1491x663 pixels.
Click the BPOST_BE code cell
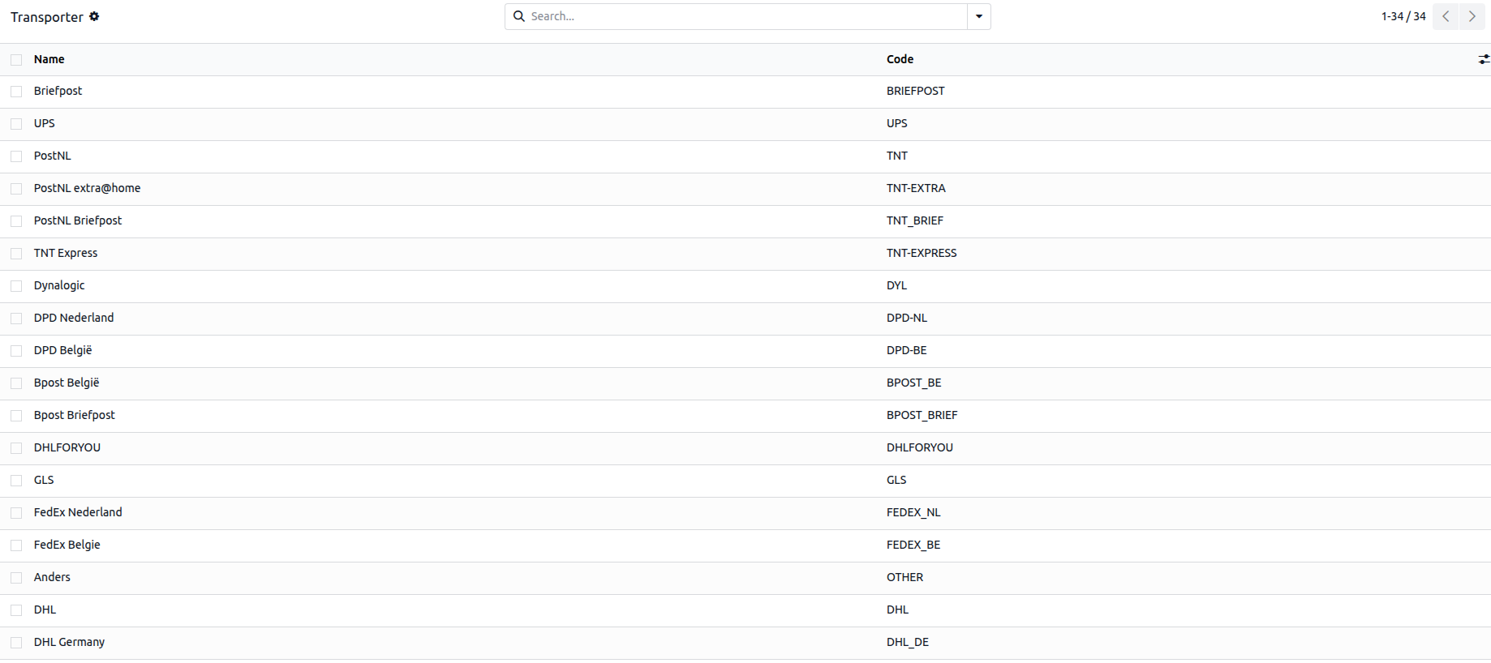click(x=914, y=383)
